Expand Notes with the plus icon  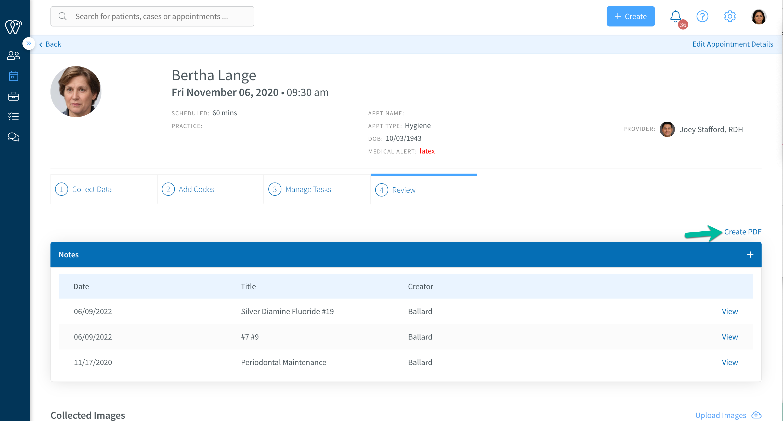[x=750, y=254]
